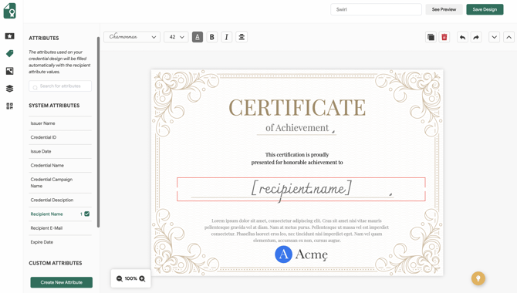Click the See Preview button
Viewport: 517px width, 293px height.
[x=444, y=9]
